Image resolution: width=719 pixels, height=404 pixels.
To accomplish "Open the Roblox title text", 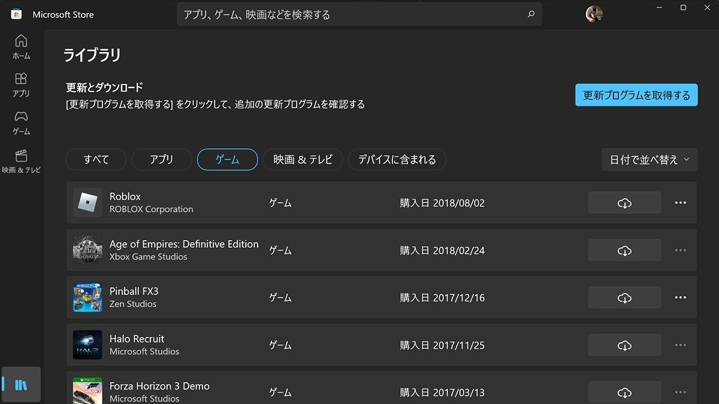I will [125, 196].
